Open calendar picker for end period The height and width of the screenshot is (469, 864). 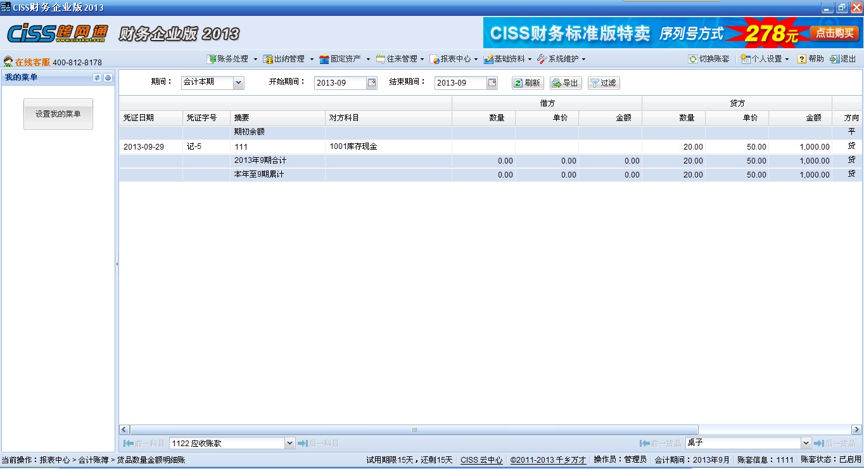tap(492, 82)
